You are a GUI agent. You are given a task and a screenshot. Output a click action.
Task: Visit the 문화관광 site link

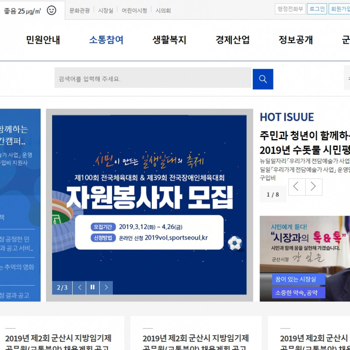pos(80,10)
